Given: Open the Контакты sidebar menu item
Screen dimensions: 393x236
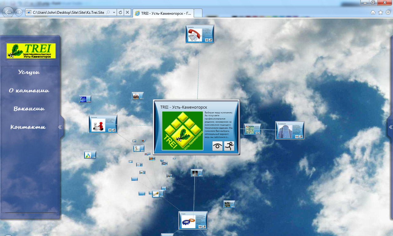Looking at the screenshot, I should pos(28,127).
